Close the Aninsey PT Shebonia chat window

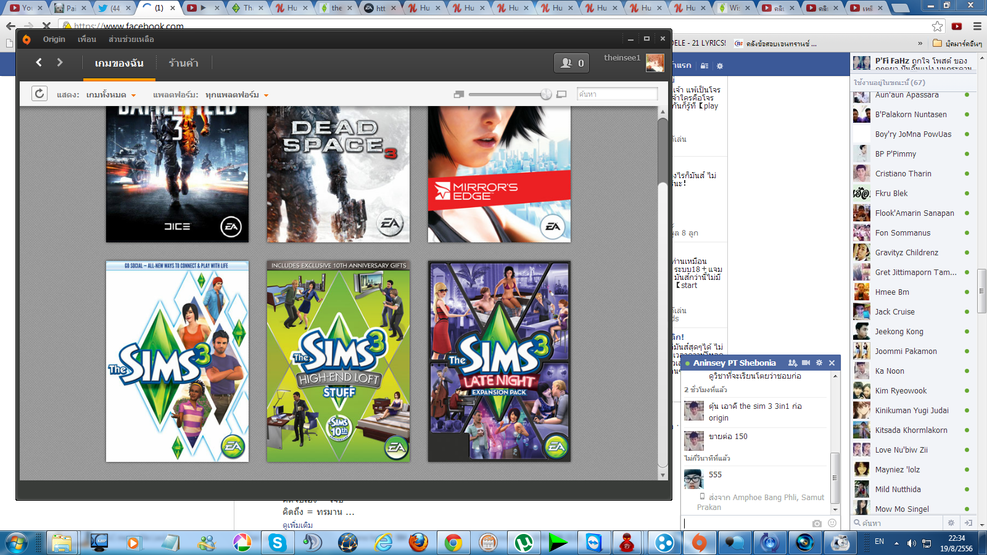[x=832, y=363]
